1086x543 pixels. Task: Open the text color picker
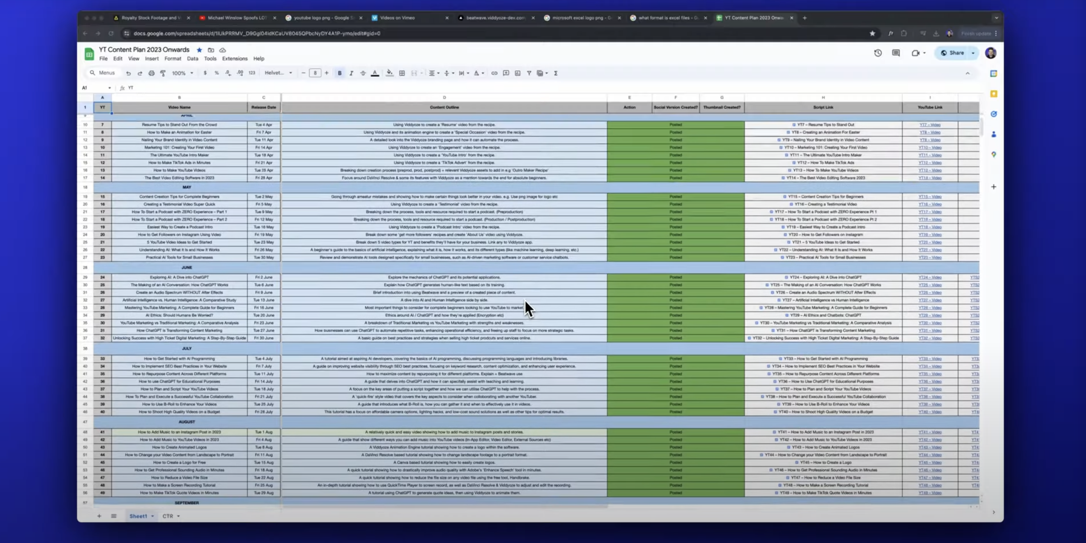click(374, 73)
